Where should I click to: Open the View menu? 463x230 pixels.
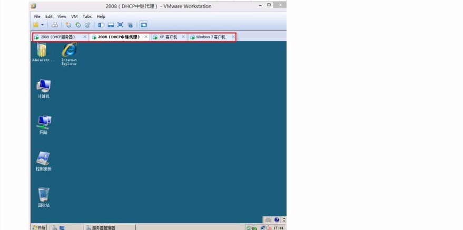point(62,16)
